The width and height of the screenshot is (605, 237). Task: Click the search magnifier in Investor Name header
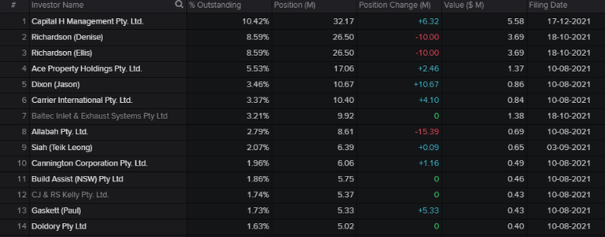179,5
